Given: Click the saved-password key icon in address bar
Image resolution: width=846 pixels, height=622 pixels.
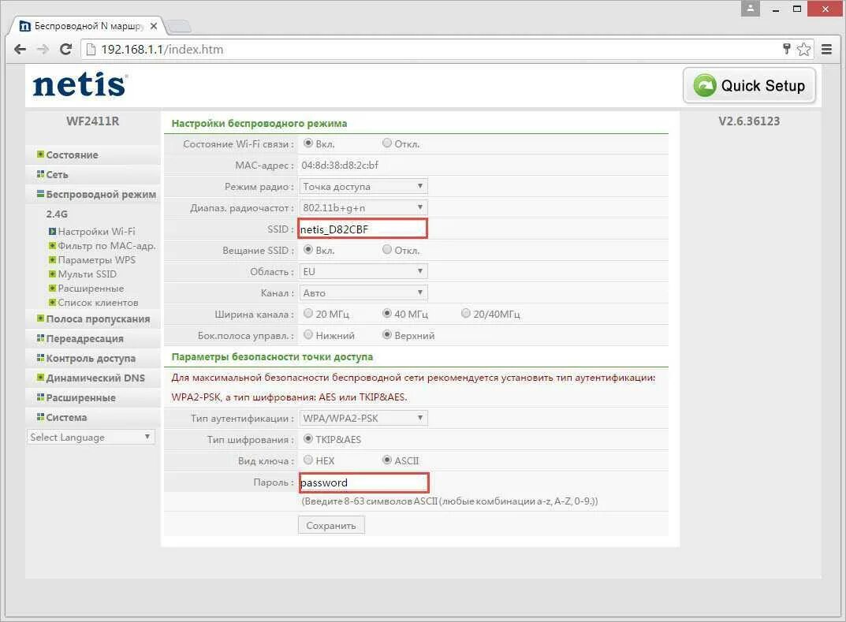Looking at the screenshot, I should pyautogui.click(x=787, y=49).
